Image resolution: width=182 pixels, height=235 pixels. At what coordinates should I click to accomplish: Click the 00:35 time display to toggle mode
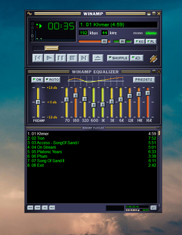click(61, 26)
